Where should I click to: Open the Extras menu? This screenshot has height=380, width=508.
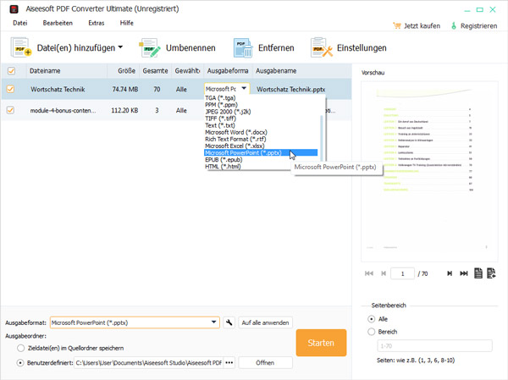97,23
